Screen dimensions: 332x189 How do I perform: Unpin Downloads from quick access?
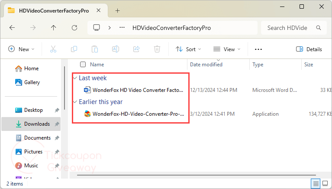tap(57, 124)
